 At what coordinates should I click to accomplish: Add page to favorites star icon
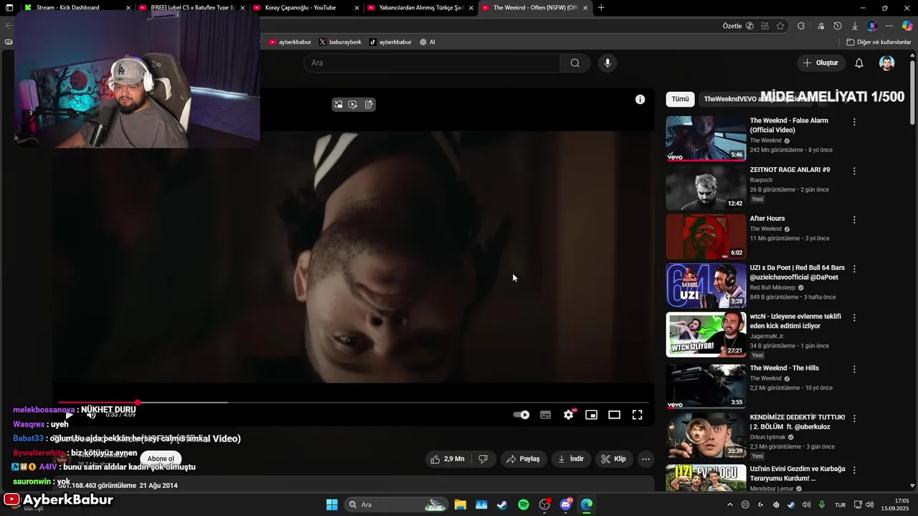pyautogui.click(x=780, y=26)
